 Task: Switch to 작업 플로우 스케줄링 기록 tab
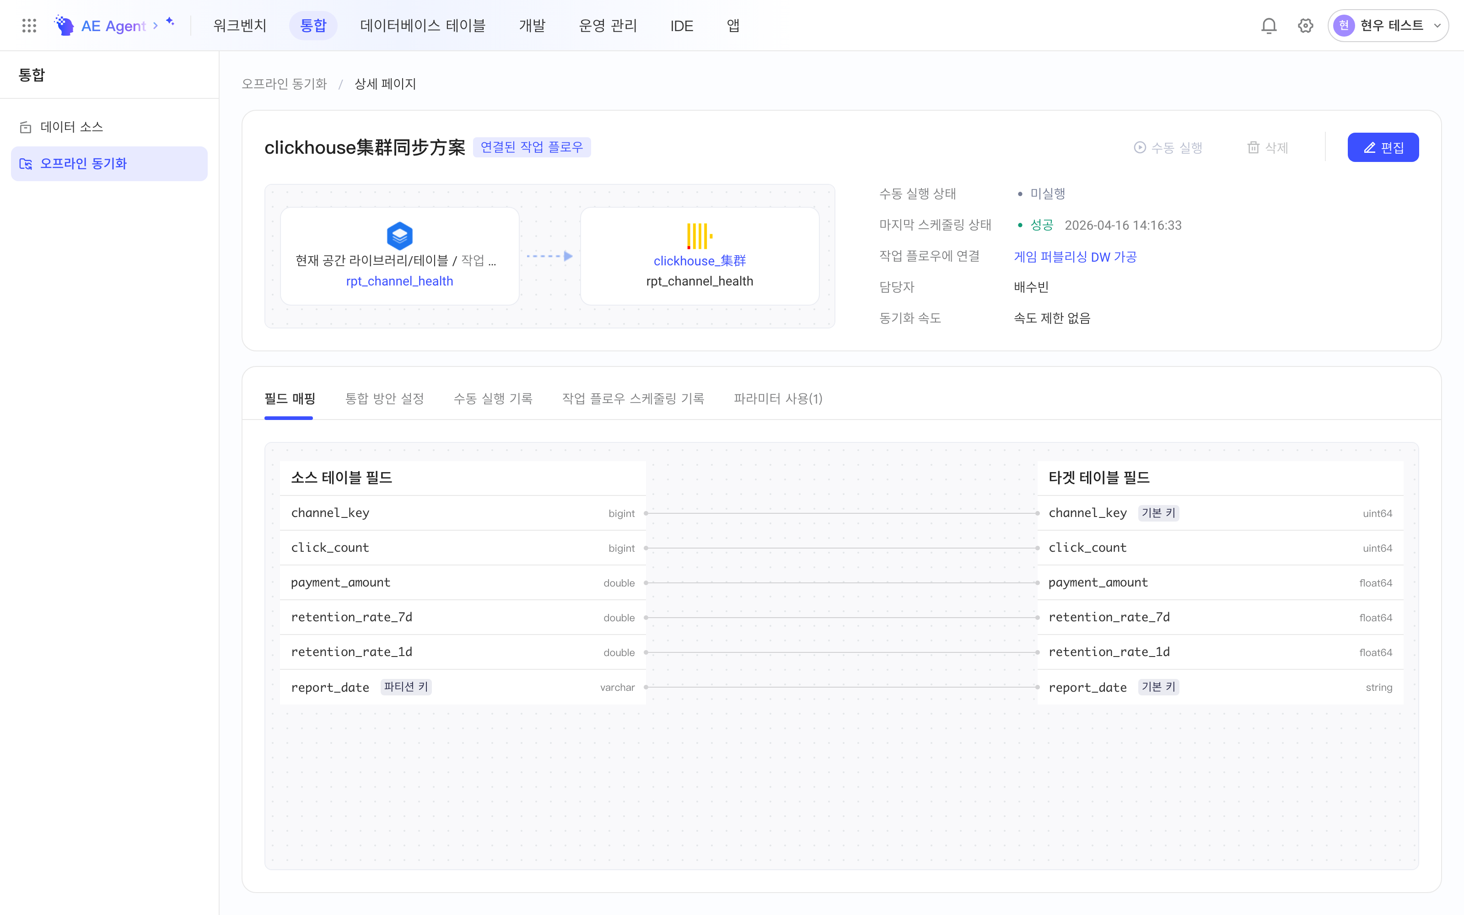click(633, 399)
